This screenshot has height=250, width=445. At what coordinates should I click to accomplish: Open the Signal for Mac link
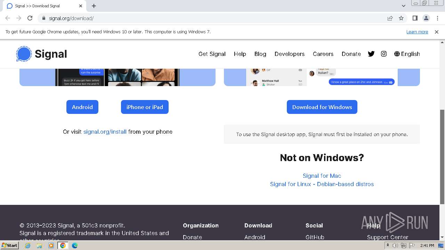[x=322, y=176]
